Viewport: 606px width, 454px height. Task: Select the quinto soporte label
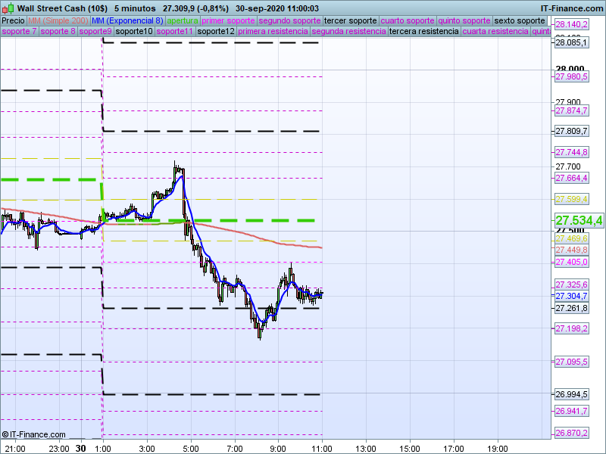point(464,21)
